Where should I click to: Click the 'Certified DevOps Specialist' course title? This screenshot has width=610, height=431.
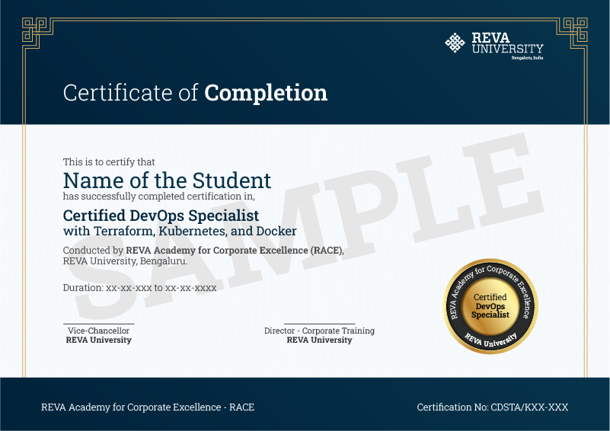tap(161, 215)
